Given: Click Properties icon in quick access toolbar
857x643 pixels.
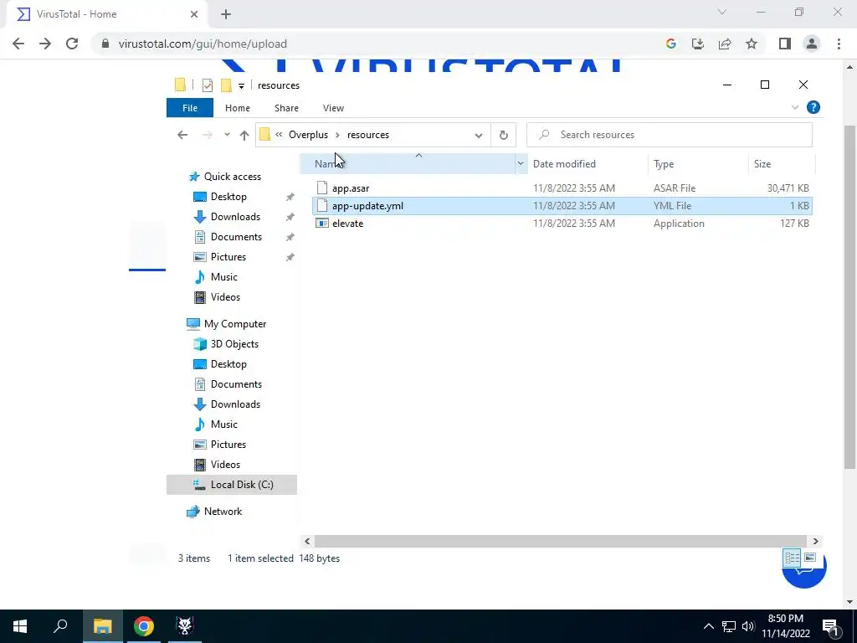Looking at the screenshot, I should (x=208, y=85).
